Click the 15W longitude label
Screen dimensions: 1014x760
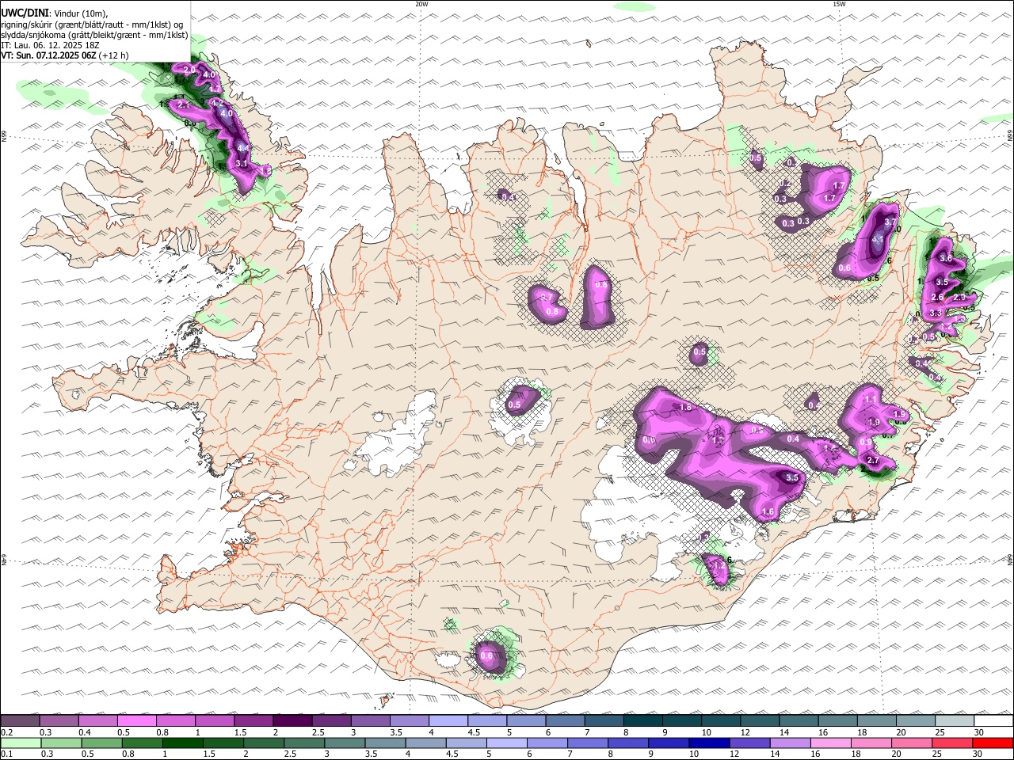[839, 4]
